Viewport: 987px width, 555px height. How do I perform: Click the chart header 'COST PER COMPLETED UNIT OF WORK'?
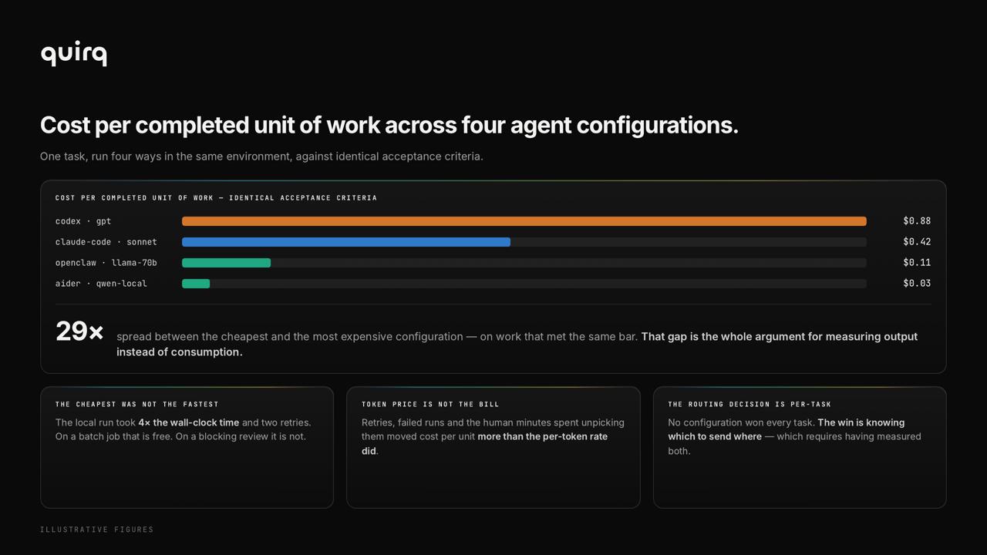click(x=216, y=198)
